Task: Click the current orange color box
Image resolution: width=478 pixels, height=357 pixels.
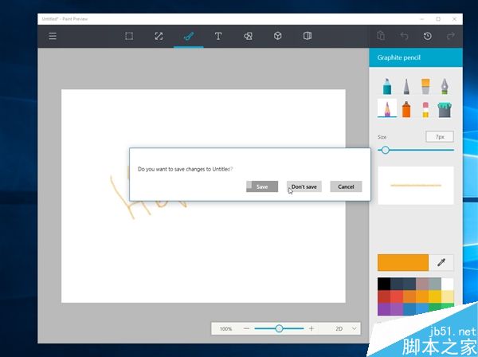Action: (403, 262)
